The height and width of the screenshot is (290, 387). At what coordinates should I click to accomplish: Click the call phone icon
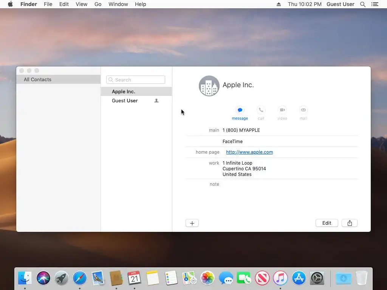(261, 110)
